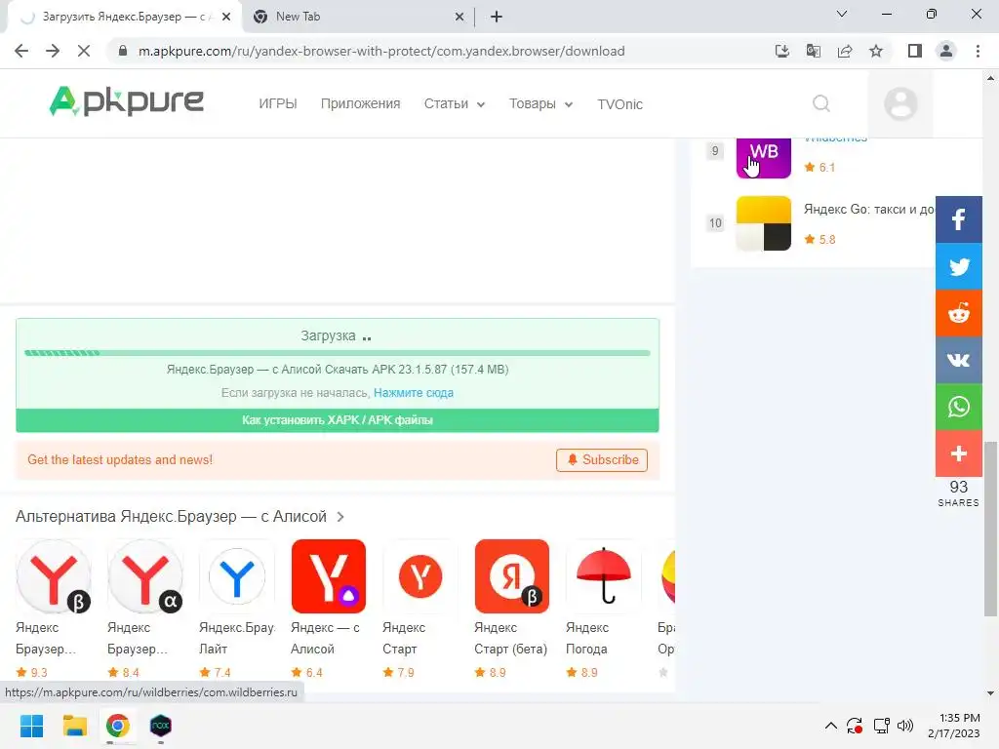Show hidden system tray icons
Image resolution: width=999 pixels, height=749 pixels.
point(831,726)
